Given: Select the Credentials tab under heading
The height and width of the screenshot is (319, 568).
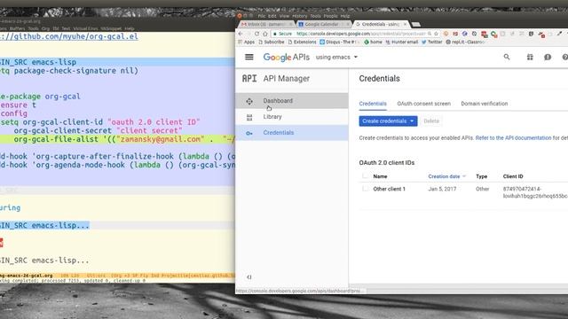Looking at the screenshot, I should (373, 104).
